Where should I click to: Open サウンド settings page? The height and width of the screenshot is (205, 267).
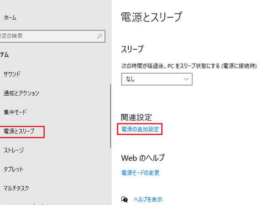(12, 74)
